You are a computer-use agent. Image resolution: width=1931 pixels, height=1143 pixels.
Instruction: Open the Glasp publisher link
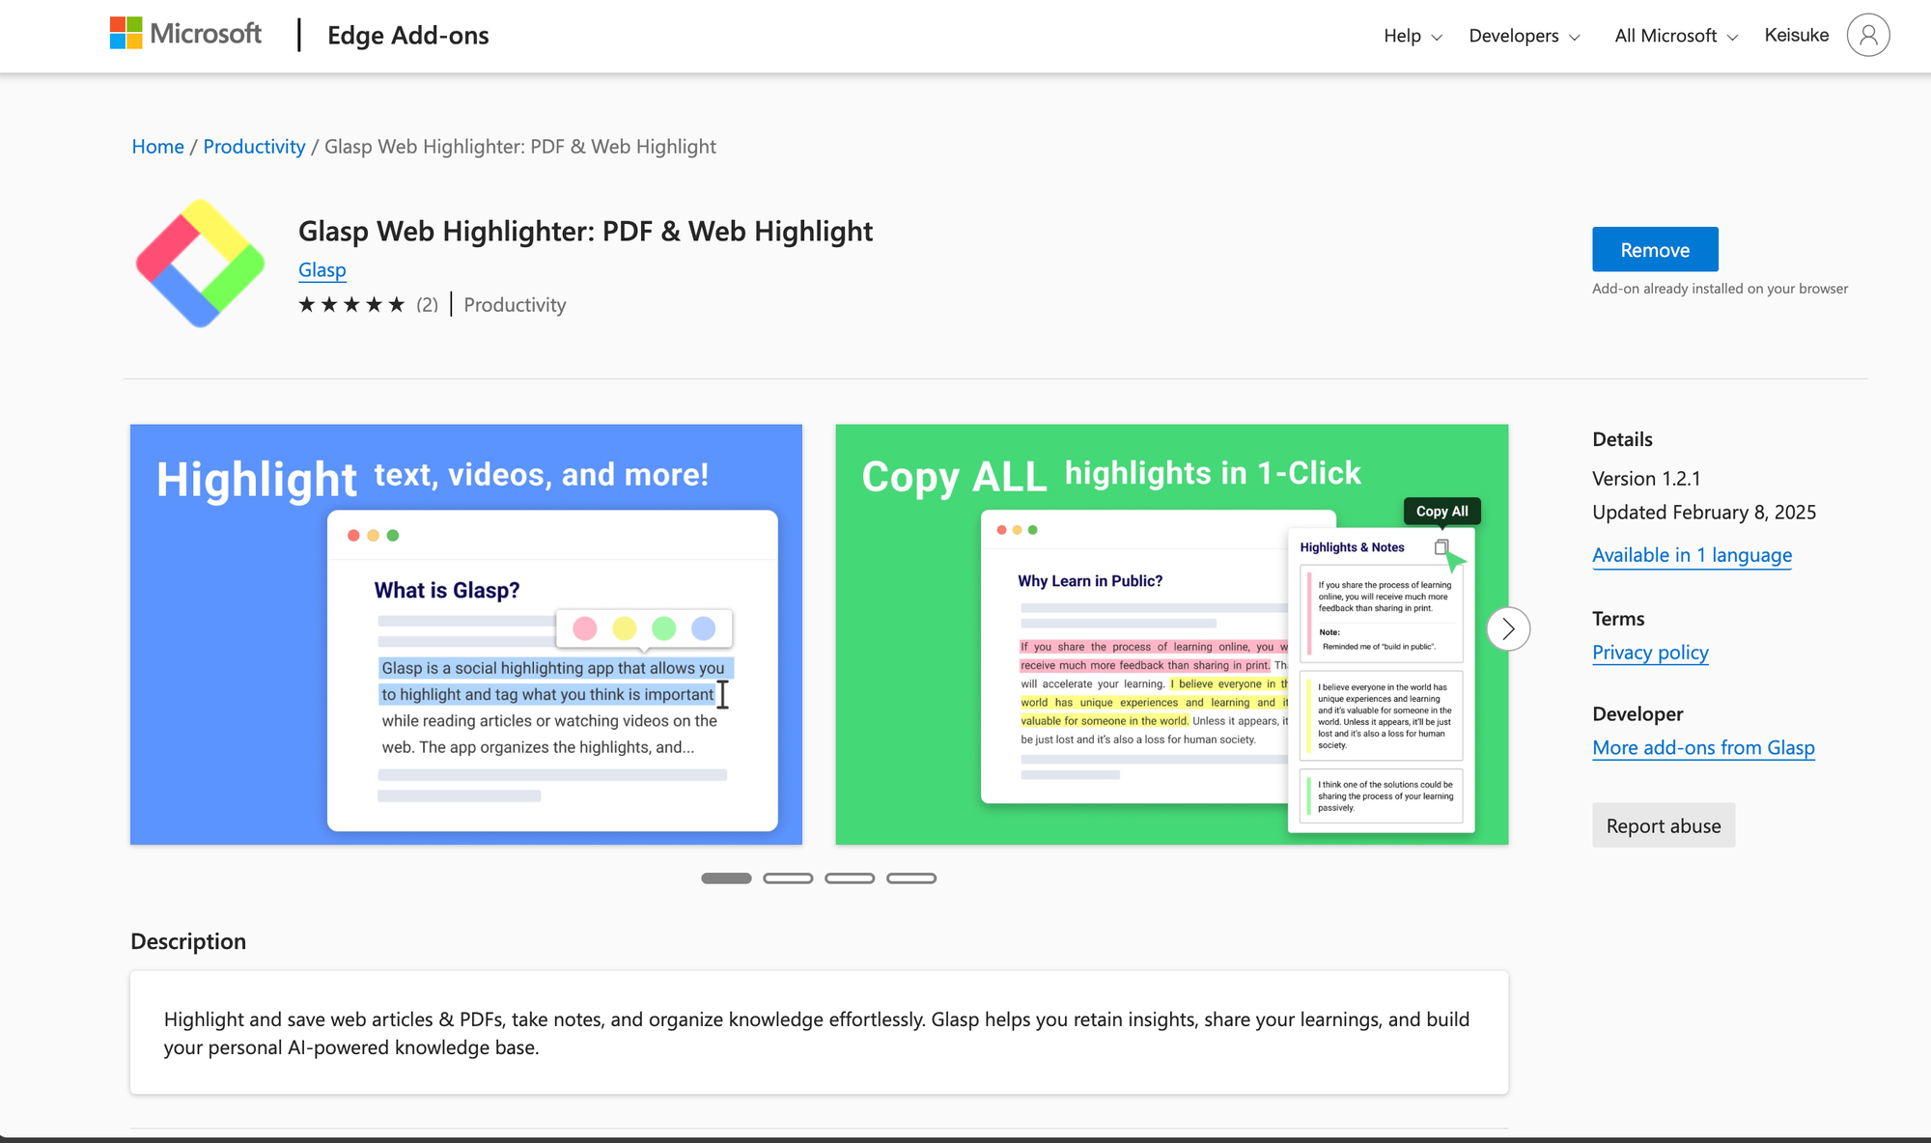322,270
